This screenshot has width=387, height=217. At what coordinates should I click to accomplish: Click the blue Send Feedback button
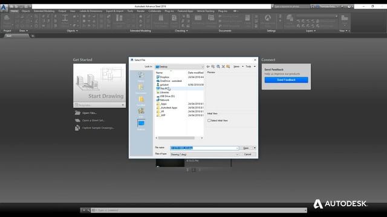point(286,80)
